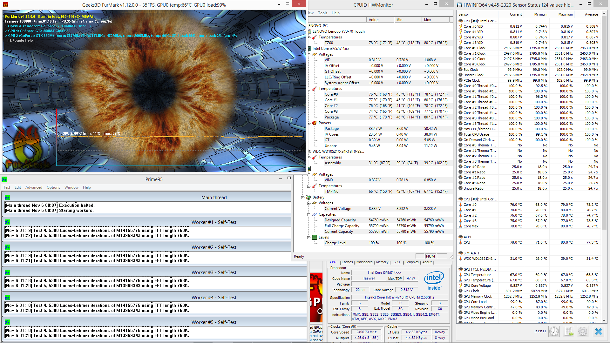This screenshot has height=343, width=610.
Task: Click Worker #3 Self-Test window icon
Action: point(7,272)
